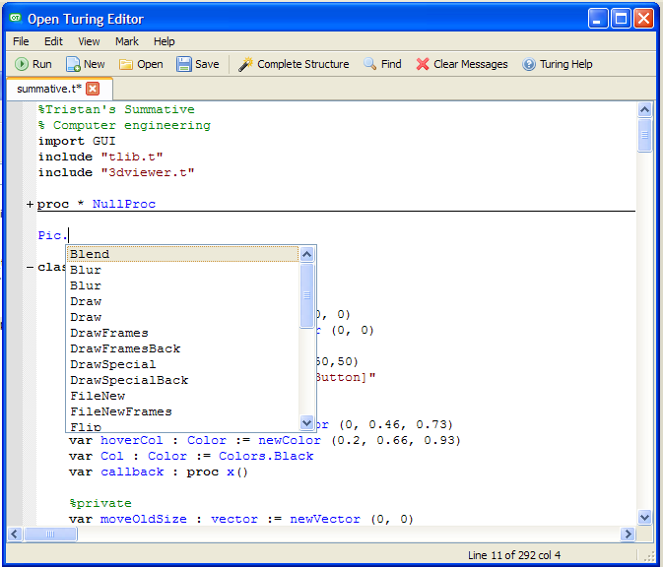The width and height of the screenshot is (663, 567).
Task: Click the Find button label
Action: coord(391,64)
